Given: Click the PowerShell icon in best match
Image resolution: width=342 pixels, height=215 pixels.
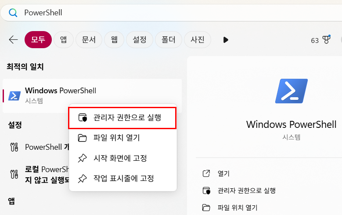Looking at the screenshot, I should [x=14, y=96].
